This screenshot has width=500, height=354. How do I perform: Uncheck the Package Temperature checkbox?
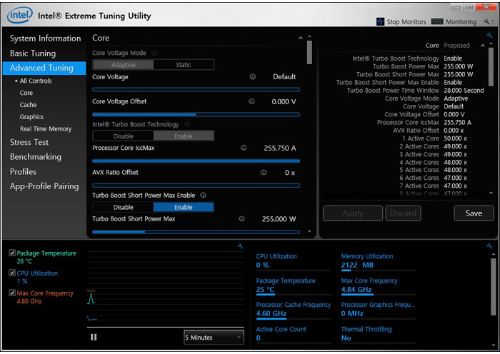12,253
